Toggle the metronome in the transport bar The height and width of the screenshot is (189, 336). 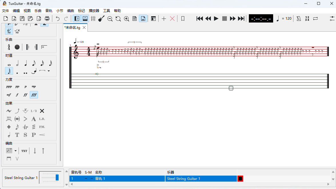click(299, 19)
